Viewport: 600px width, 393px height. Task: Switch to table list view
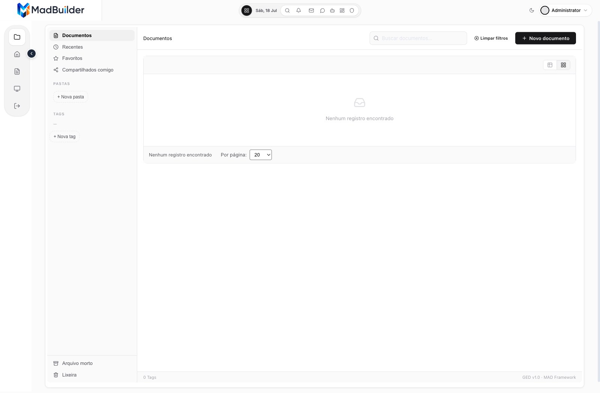[550, 65]
